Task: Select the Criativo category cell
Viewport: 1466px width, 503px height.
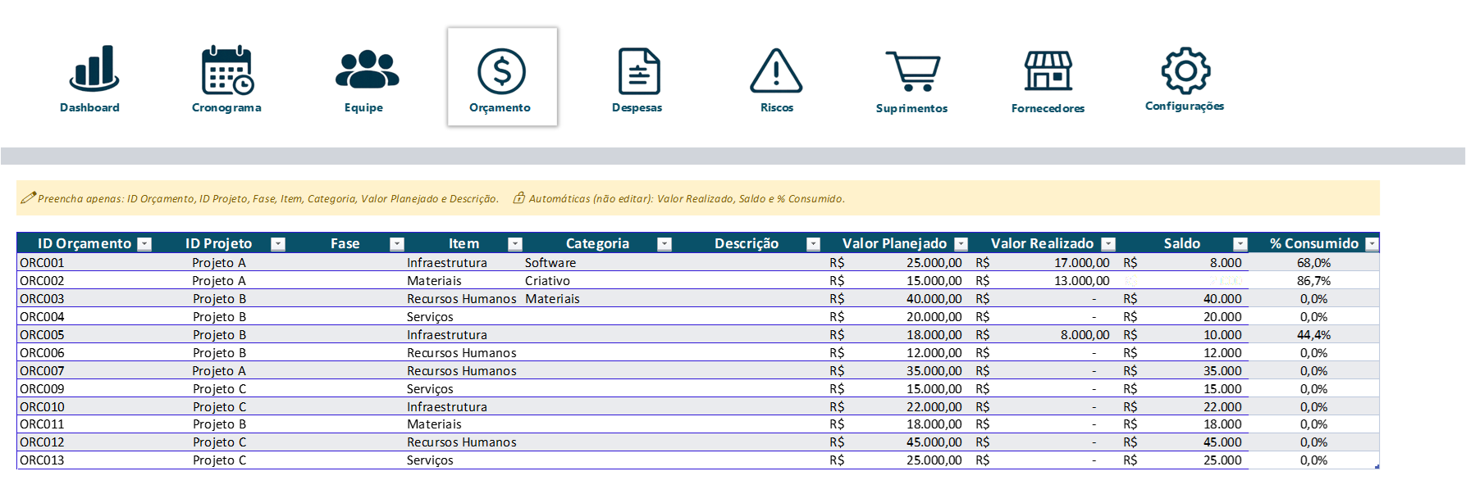Action: click(598, 280)
